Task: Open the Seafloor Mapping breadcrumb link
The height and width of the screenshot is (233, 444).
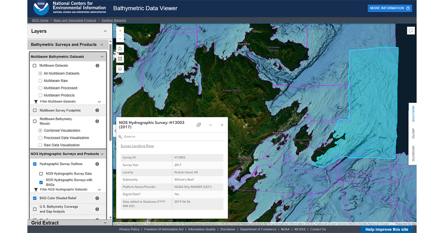Action: point(114,20)
